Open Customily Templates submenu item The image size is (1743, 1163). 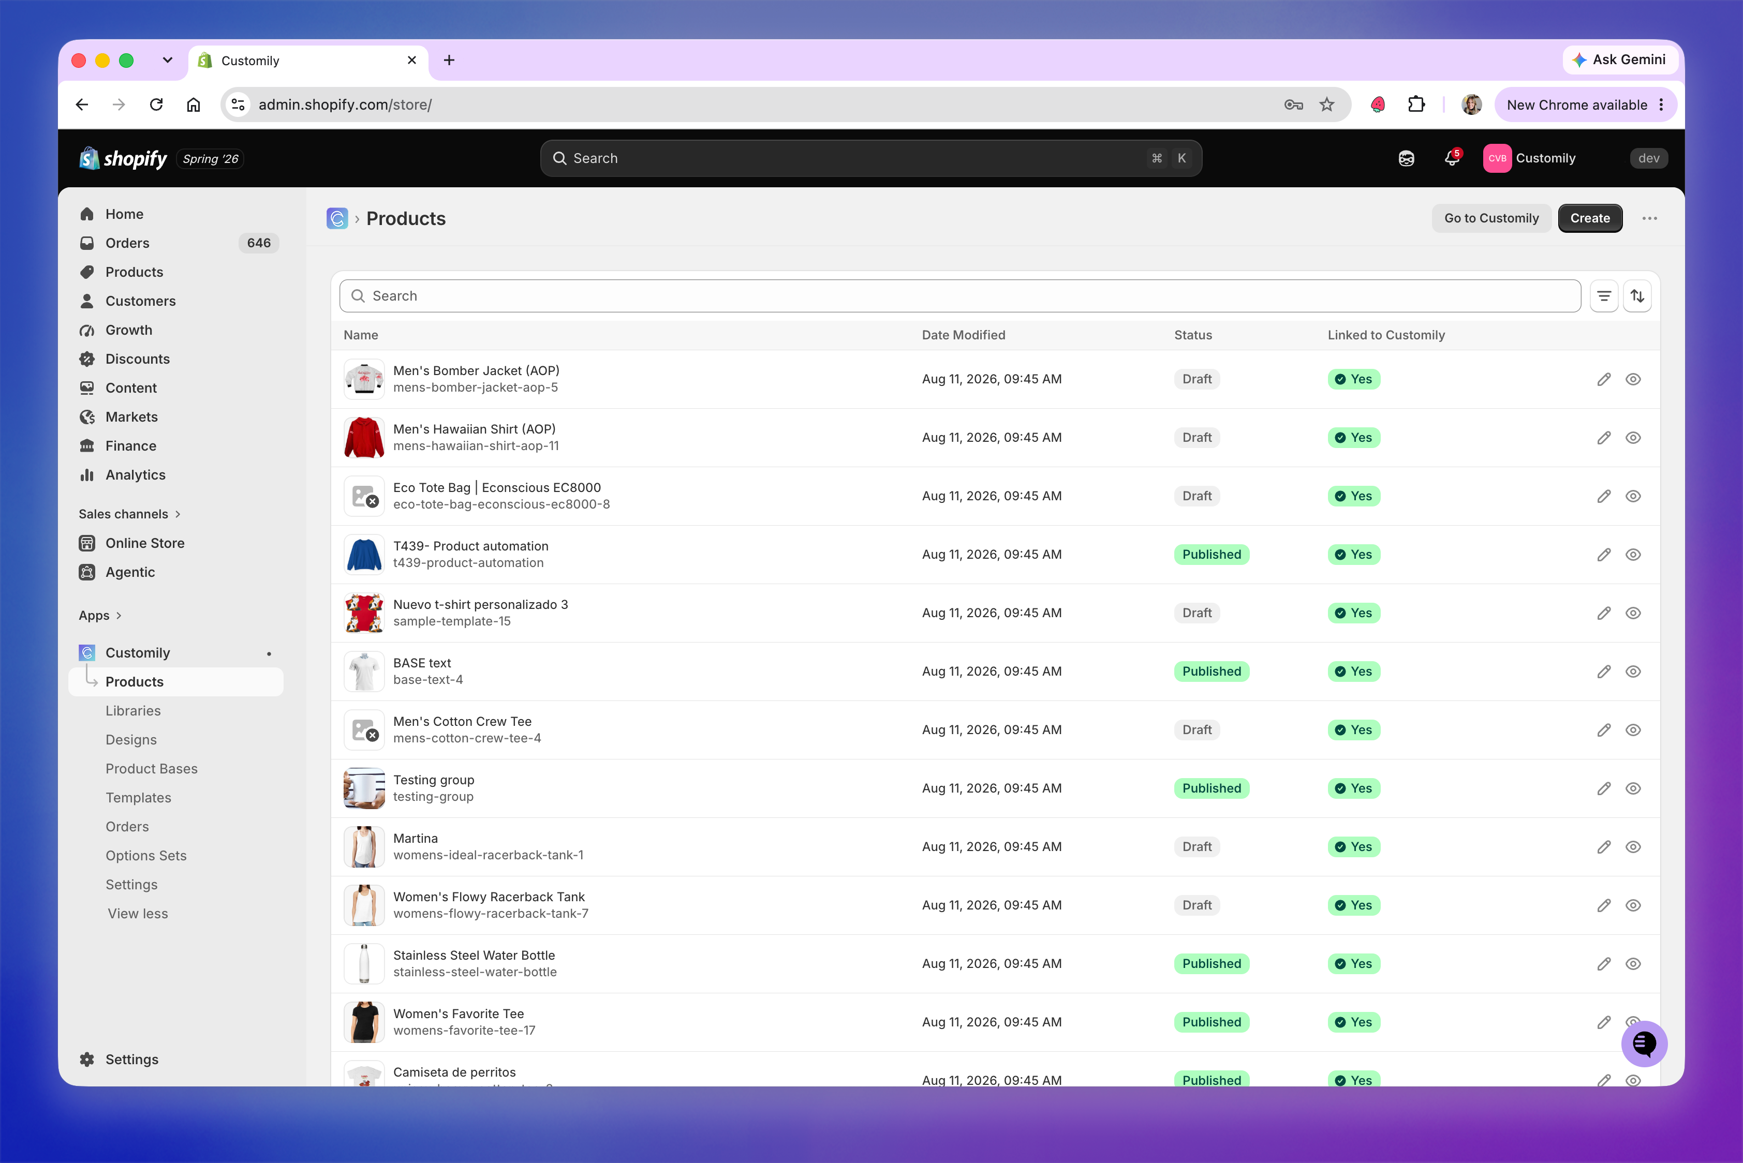tap(138, 798)
